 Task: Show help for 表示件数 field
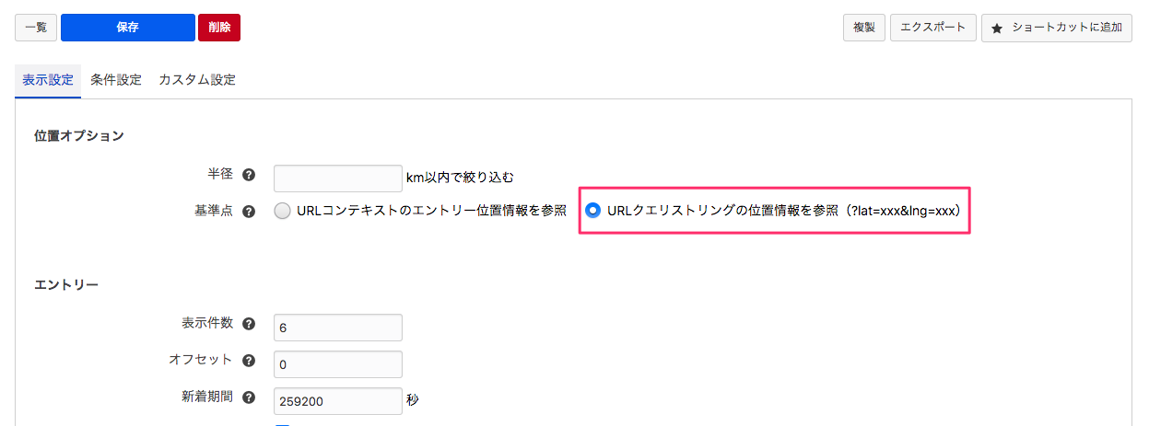(x=248, y=324)
